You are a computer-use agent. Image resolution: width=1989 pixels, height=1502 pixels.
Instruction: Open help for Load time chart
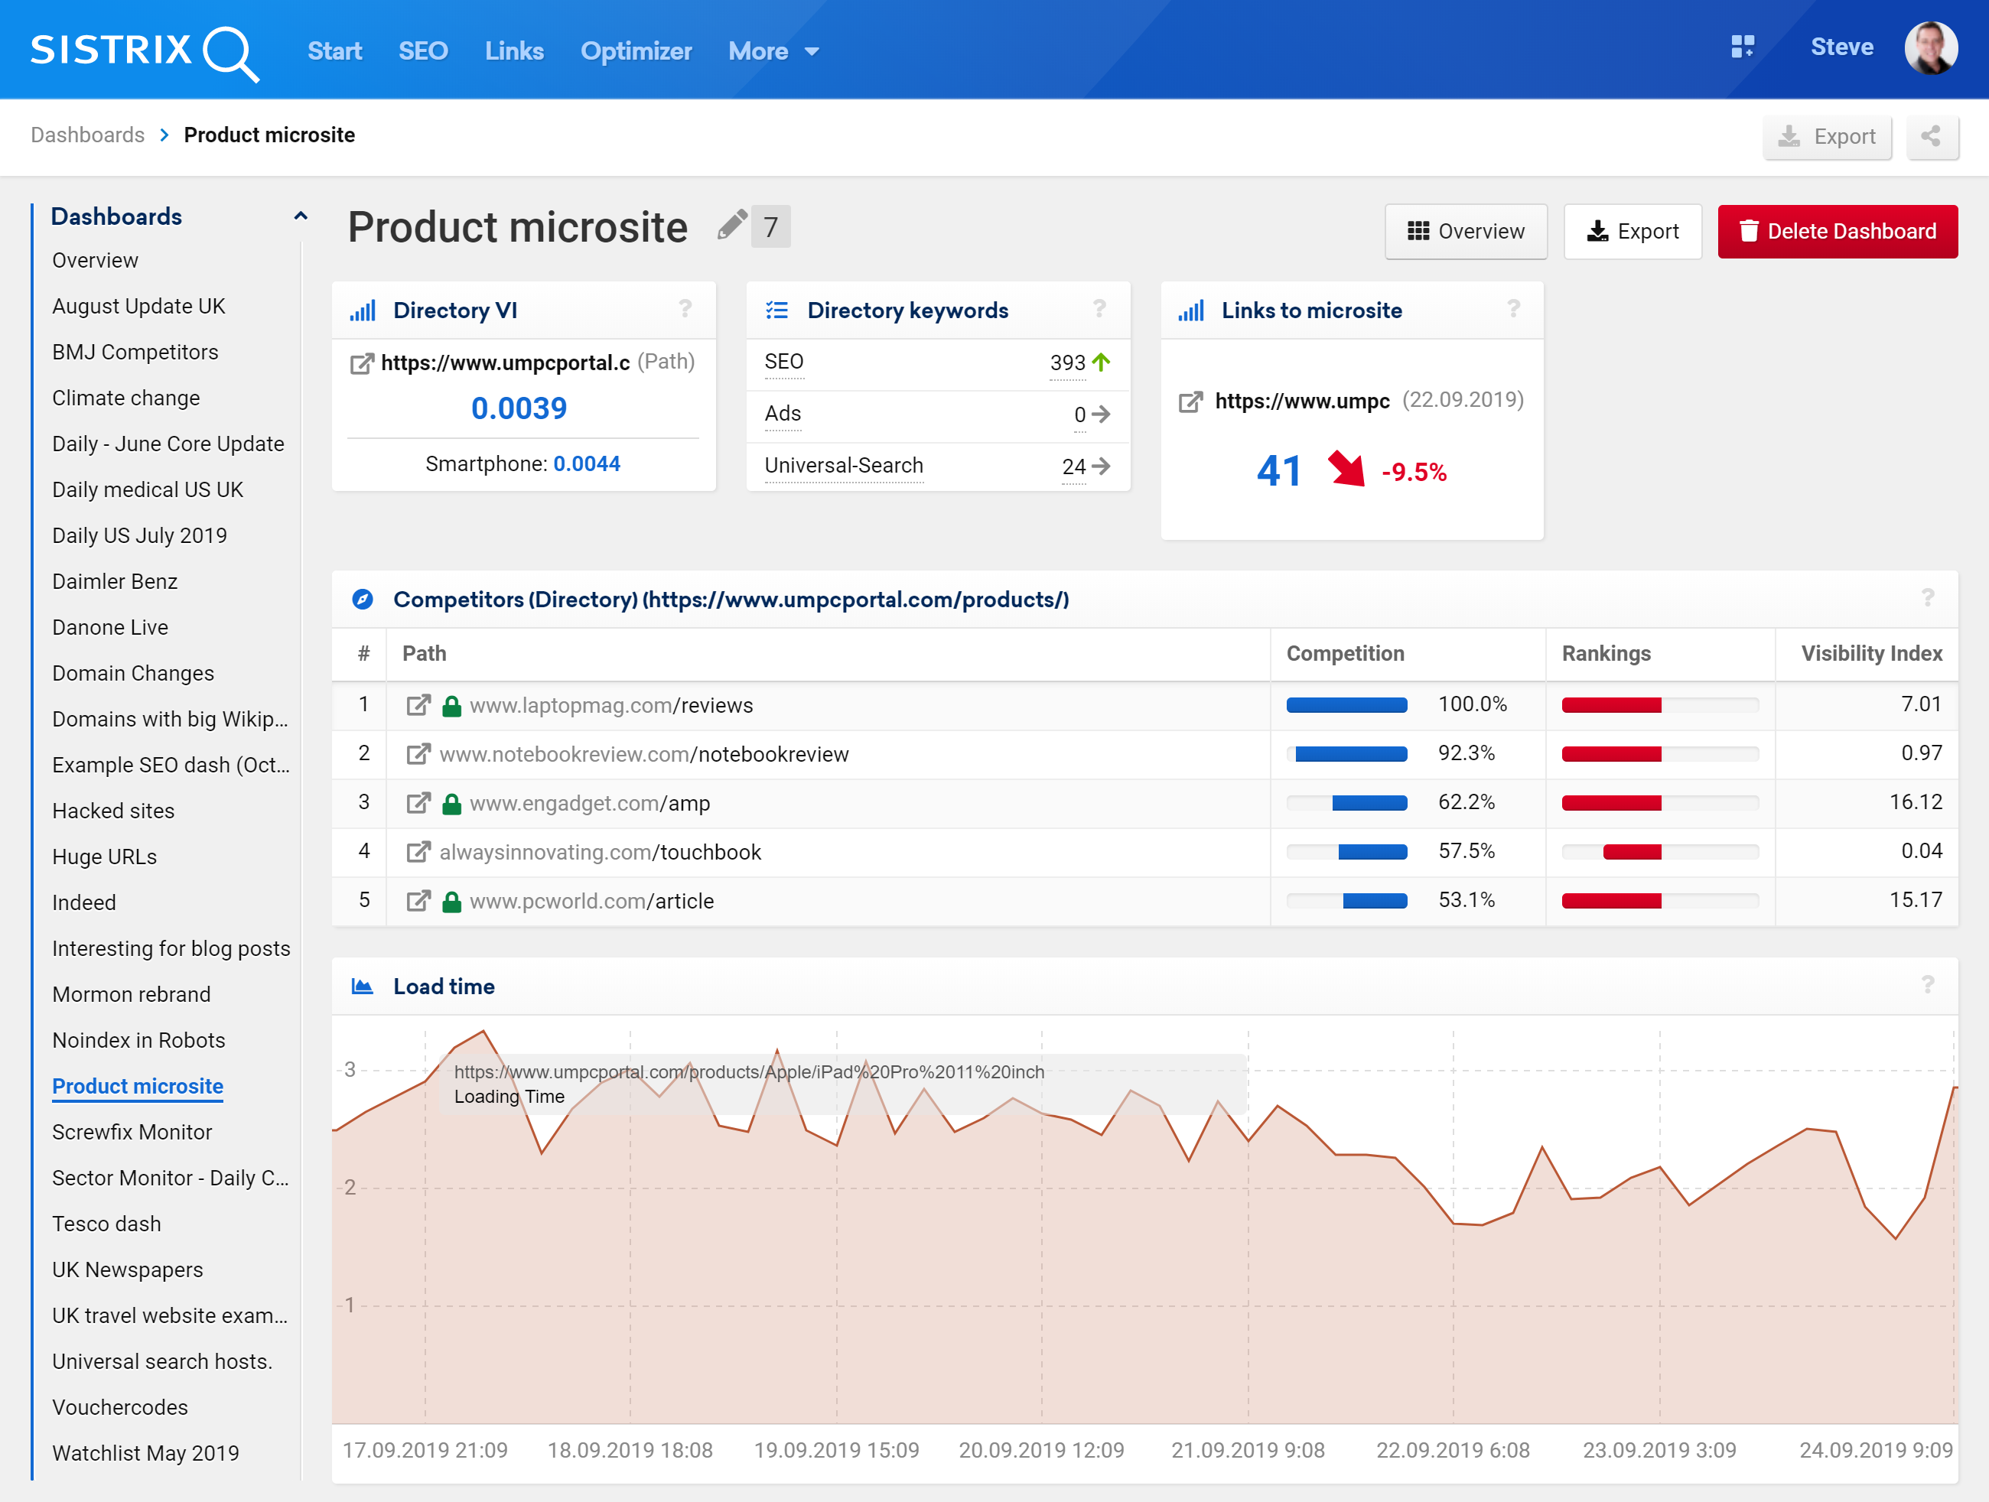pos(1928,985)
